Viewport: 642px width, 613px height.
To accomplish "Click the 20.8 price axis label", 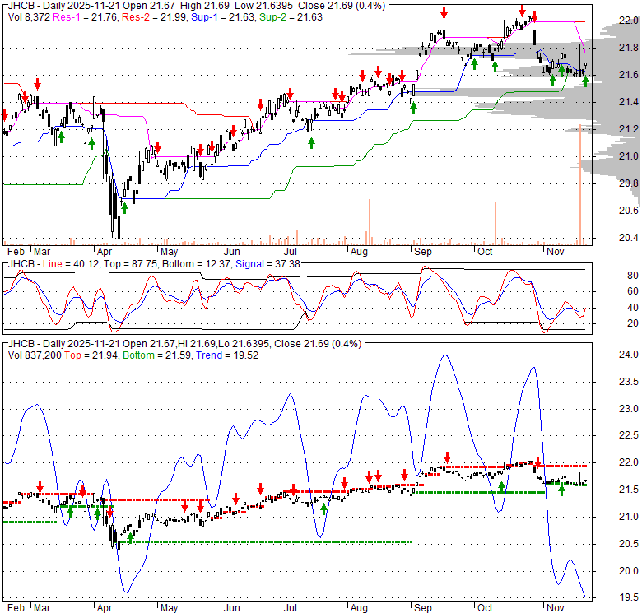I will [629, 183].
